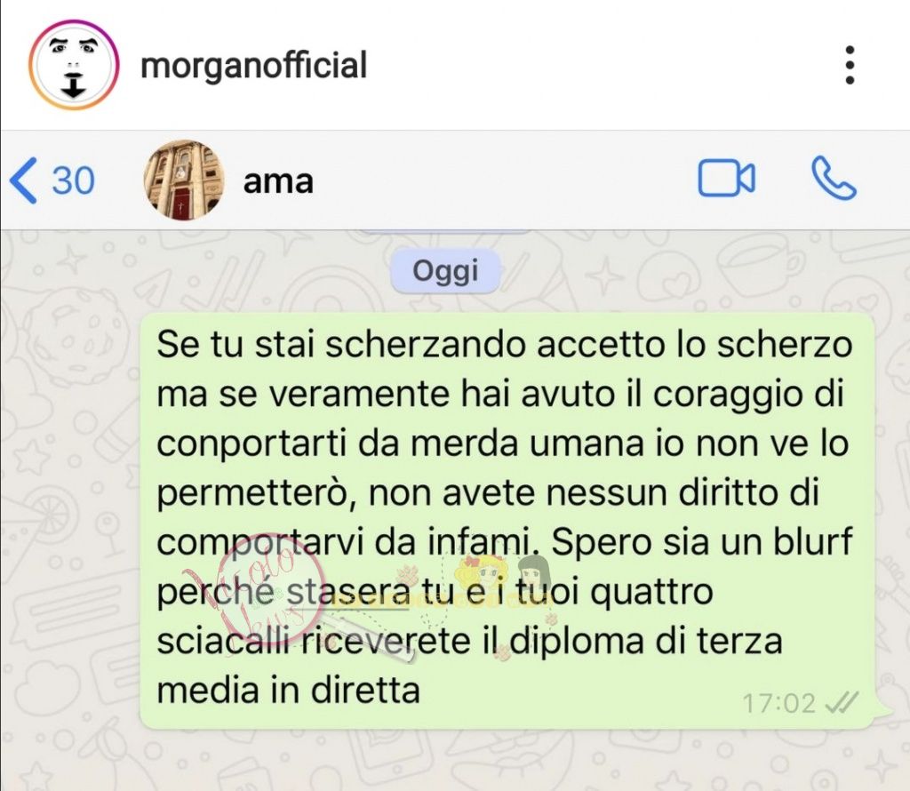Tap the underlined word stasera
910x791 pixels.
tap(348, 592)
